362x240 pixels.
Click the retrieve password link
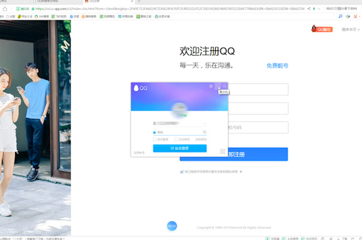(x=201, y=139)
